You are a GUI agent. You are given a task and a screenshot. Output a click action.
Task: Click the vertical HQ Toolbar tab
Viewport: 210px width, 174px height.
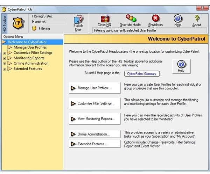pos(5,23)
